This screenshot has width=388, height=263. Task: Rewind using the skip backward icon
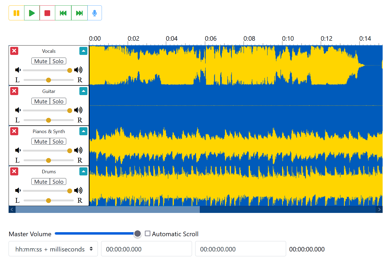[63, 13]
